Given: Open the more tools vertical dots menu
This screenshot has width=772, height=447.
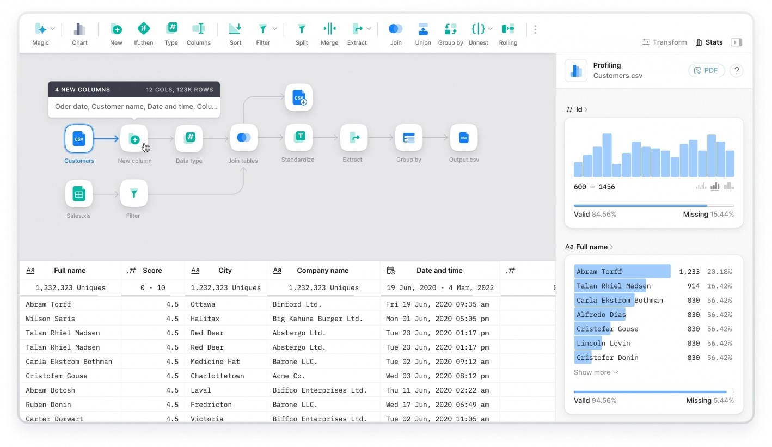Looking at the screenshot, I should 535,29.
